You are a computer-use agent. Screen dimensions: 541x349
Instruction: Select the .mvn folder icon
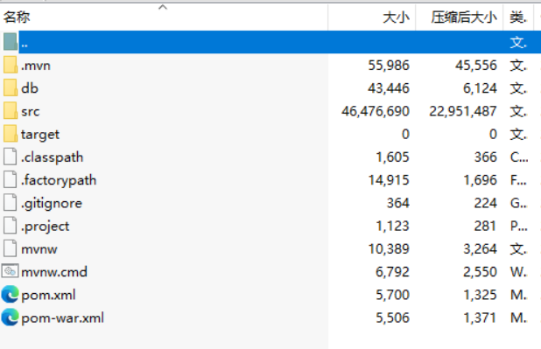pyautogui.click(x=11, y=65)
